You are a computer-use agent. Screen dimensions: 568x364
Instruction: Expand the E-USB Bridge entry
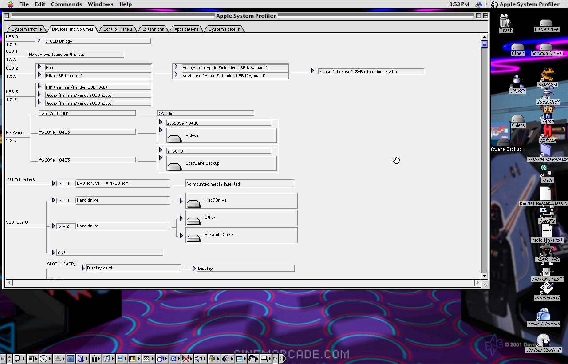point(39,40)
